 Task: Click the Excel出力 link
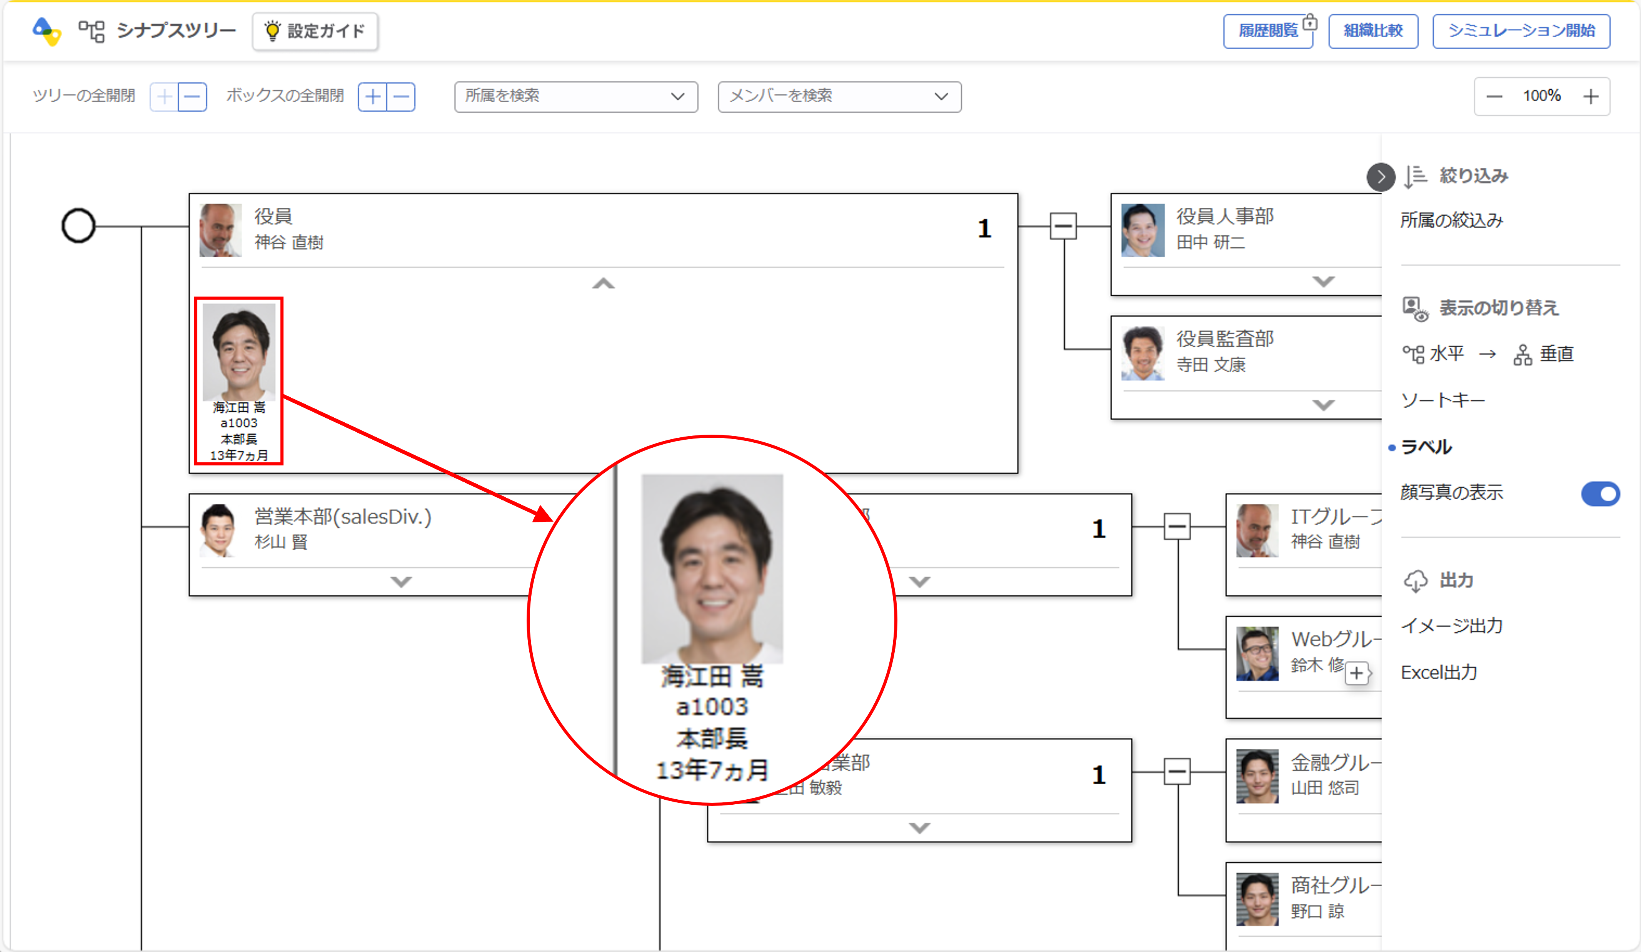coord(1439,672)
